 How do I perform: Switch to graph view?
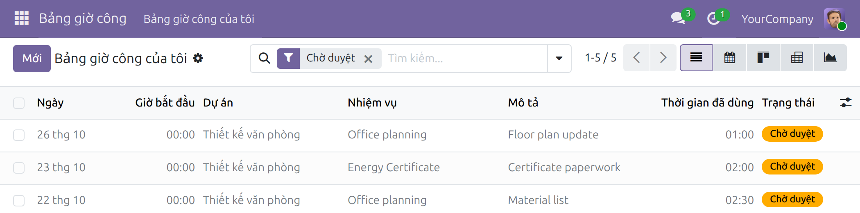[830, 58]
